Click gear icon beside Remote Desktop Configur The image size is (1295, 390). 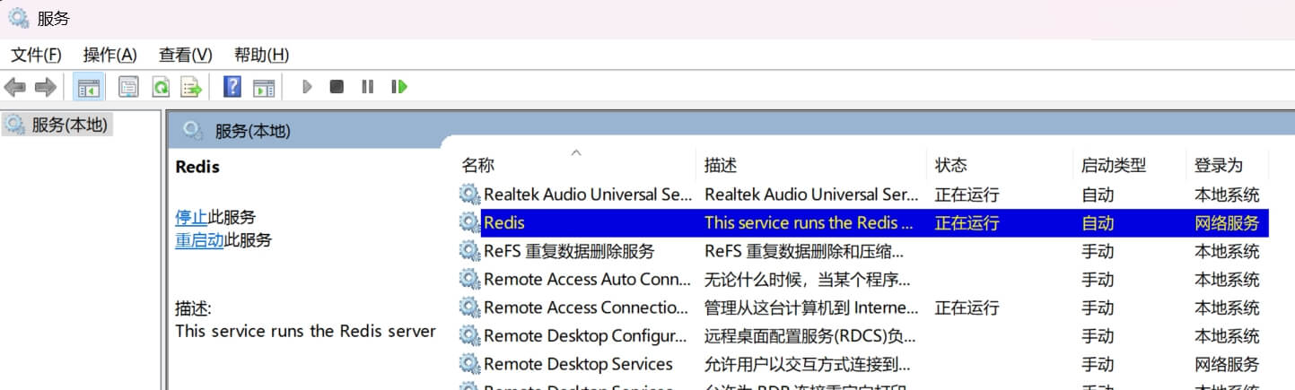[469, 336]
